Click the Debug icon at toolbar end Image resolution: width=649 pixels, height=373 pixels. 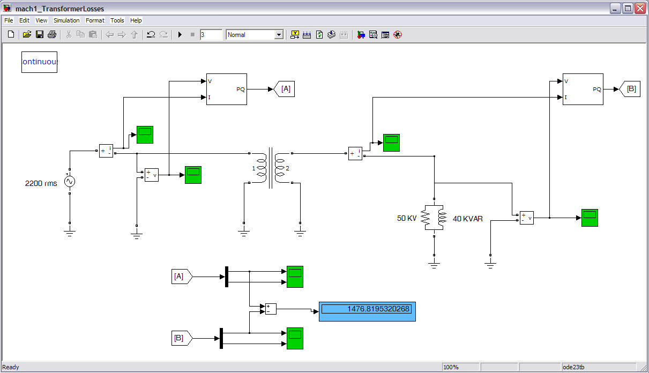[397, 35]
